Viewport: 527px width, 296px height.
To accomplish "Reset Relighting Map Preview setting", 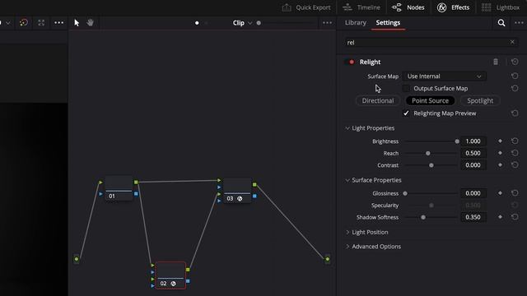I will click(515, 113).
